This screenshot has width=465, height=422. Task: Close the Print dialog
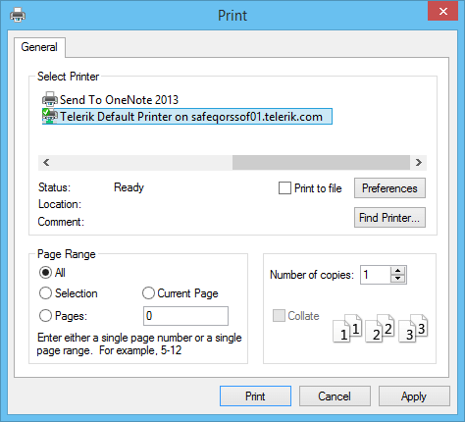(443, 11)
